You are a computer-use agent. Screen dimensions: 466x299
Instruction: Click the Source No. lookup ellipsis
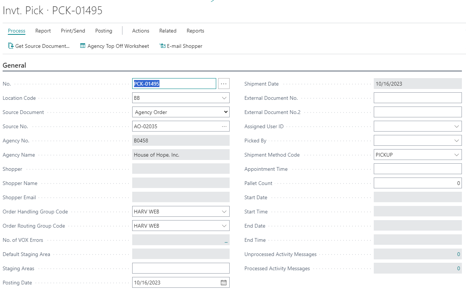coord(224,126)
